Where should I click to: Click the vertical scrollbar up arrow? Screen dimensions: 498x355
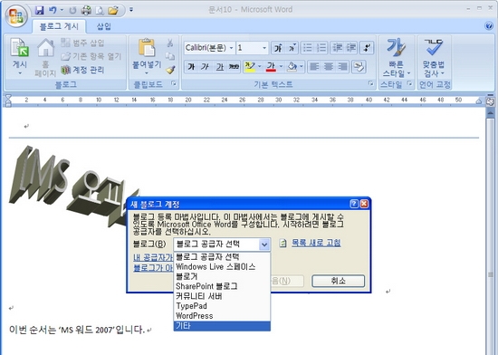(491, 112)
